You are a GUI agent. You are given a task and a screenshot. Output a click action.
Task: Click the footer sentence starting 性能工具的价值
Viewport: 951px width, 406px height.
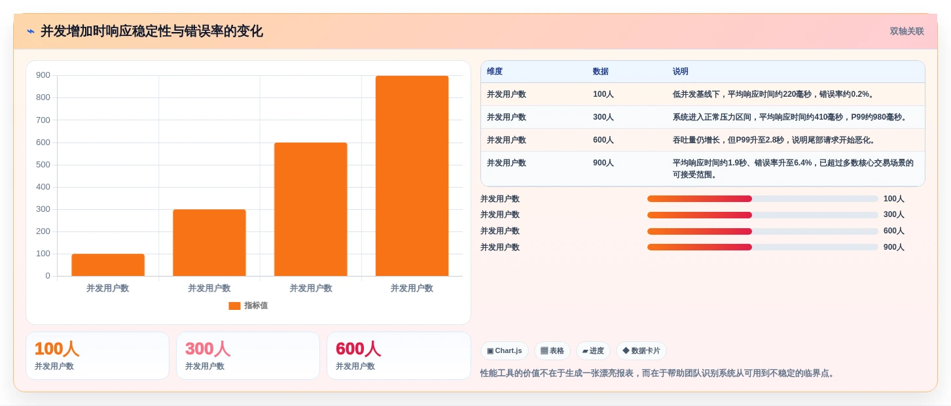[658, 373]
